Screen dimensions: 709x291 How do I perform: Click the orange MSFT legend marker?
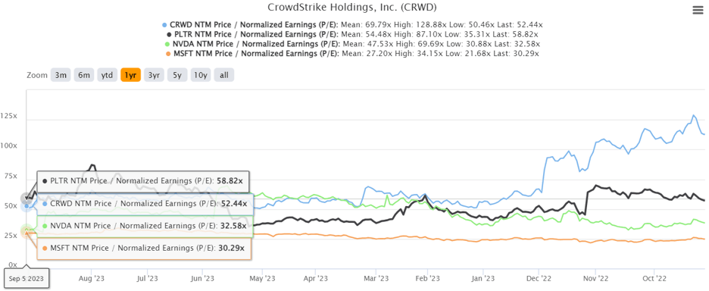[167, 54]
